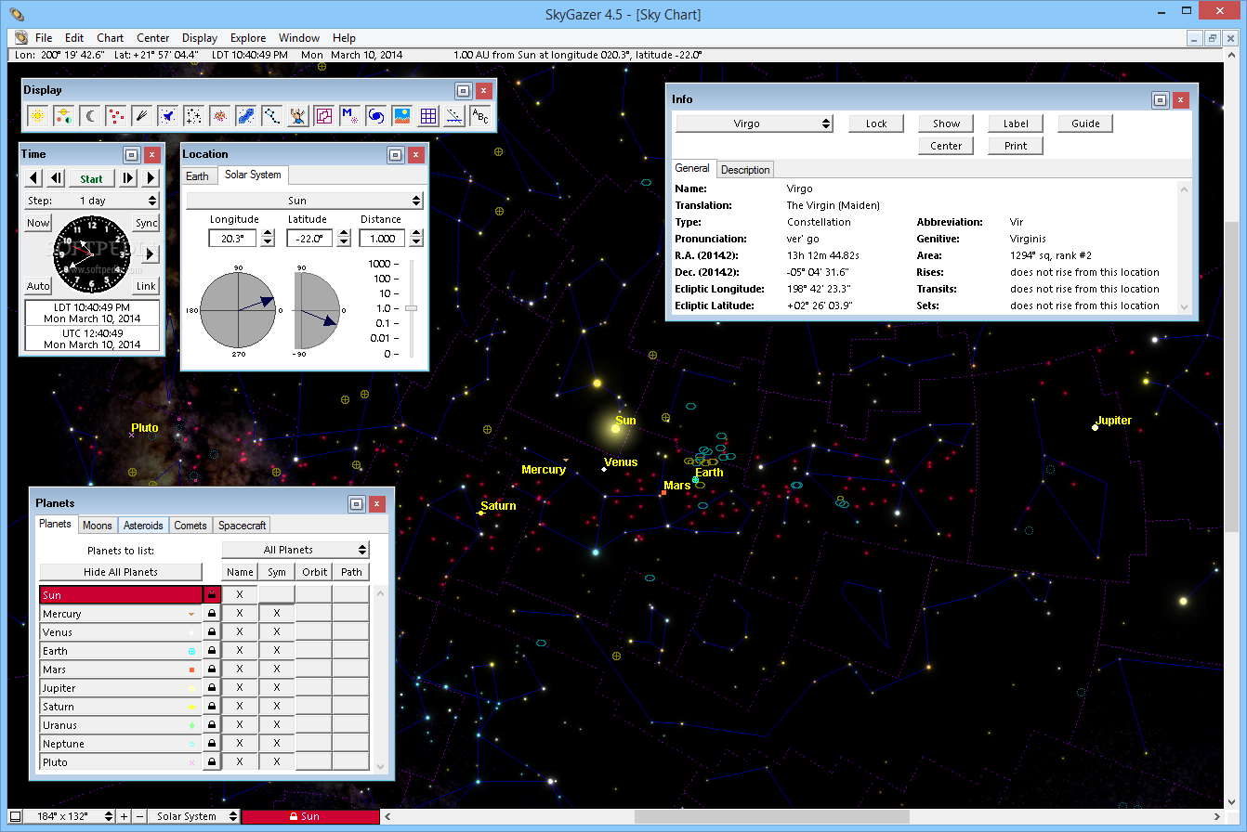Switch to the Spacecraft tab
This screenshot has height=832, width=1247.
pyautogui.click(x=243, y=525)
